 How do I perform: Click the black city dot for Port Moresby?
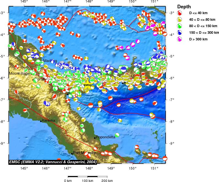[x=72, y=154]
